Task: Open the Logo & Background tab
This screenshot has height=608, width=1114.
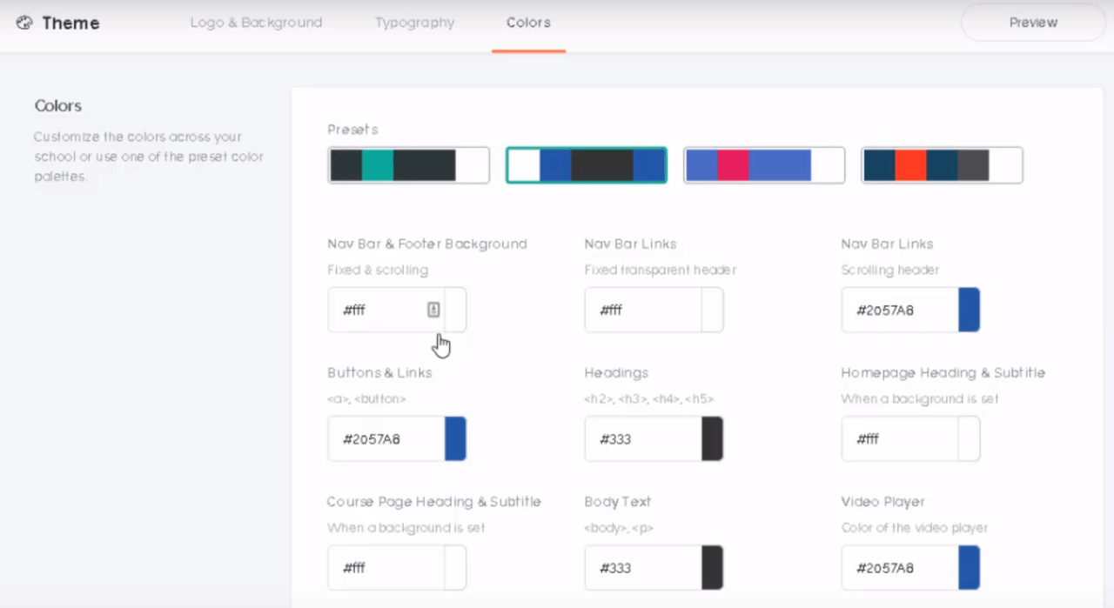Action: click(256, 23)
